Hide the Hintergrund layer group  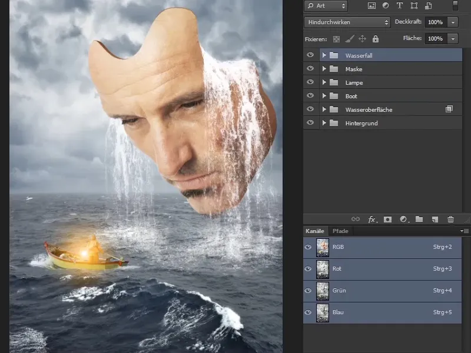pos(310,122)
